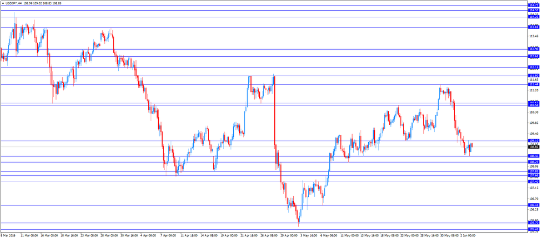Click the 16 Mar 00:00 time label
Image resolution: width=540 pixels, height=239 pixels.
point(50,236)
